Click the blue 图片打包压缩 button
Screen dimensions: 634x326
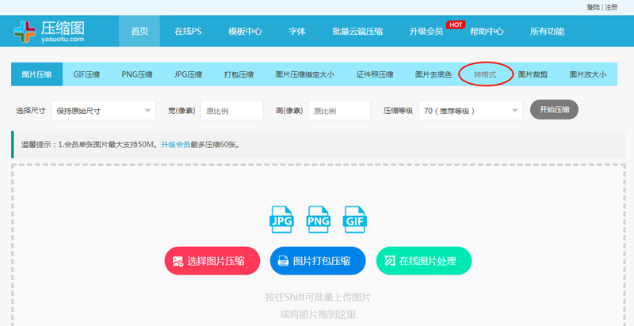pos(318,260)
